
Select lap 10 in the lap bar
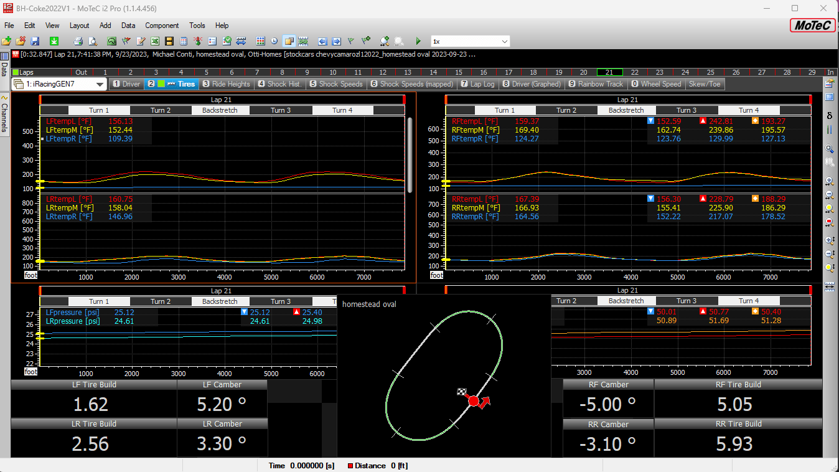click(332, 72)
